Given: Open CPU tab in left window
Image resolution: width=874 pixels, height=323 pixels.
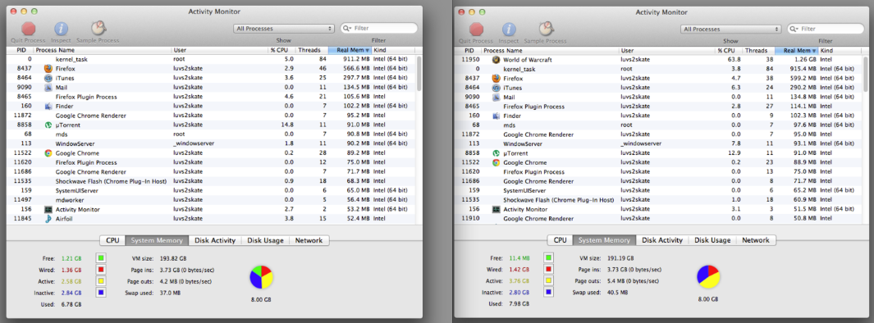Looking at the screenshot, I should pyautogui.click(x=112, y=240).
